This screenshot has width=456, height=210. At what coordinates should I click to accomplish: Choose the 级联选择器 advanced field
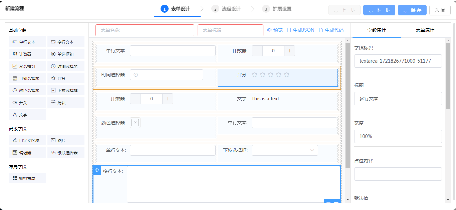coord(66,153)
